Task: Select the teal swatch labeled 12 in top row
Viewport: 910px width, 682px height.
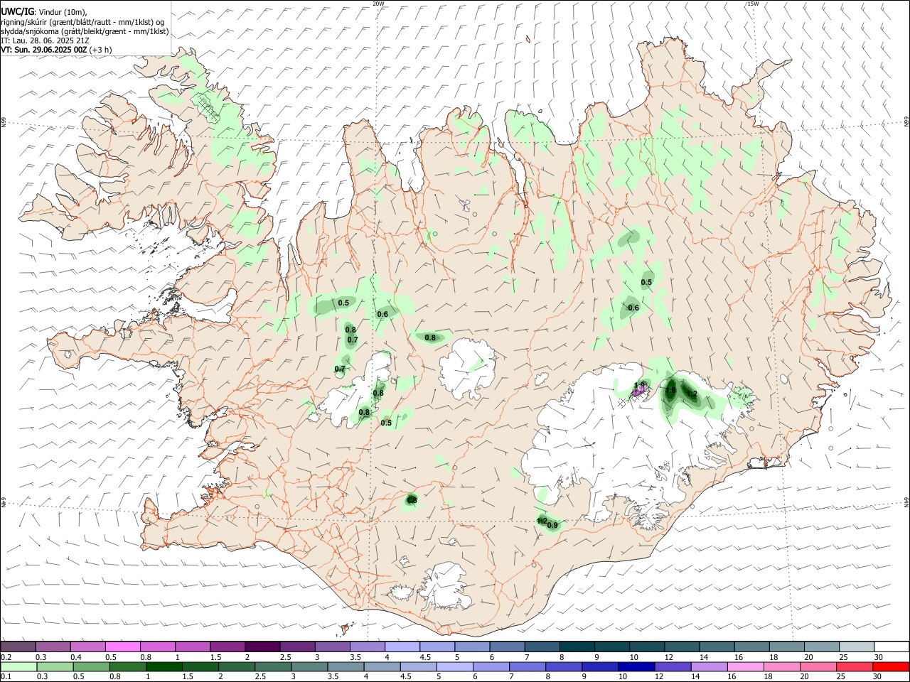Action: pyautogui.click(x=680, y=647)
